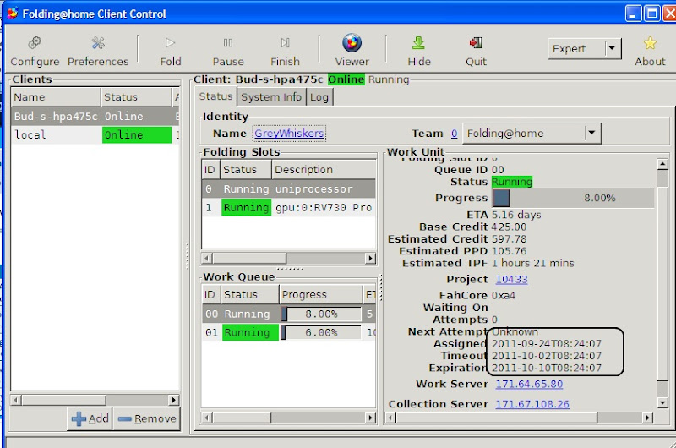Select work queue entry 01

(x=288, y=332)
